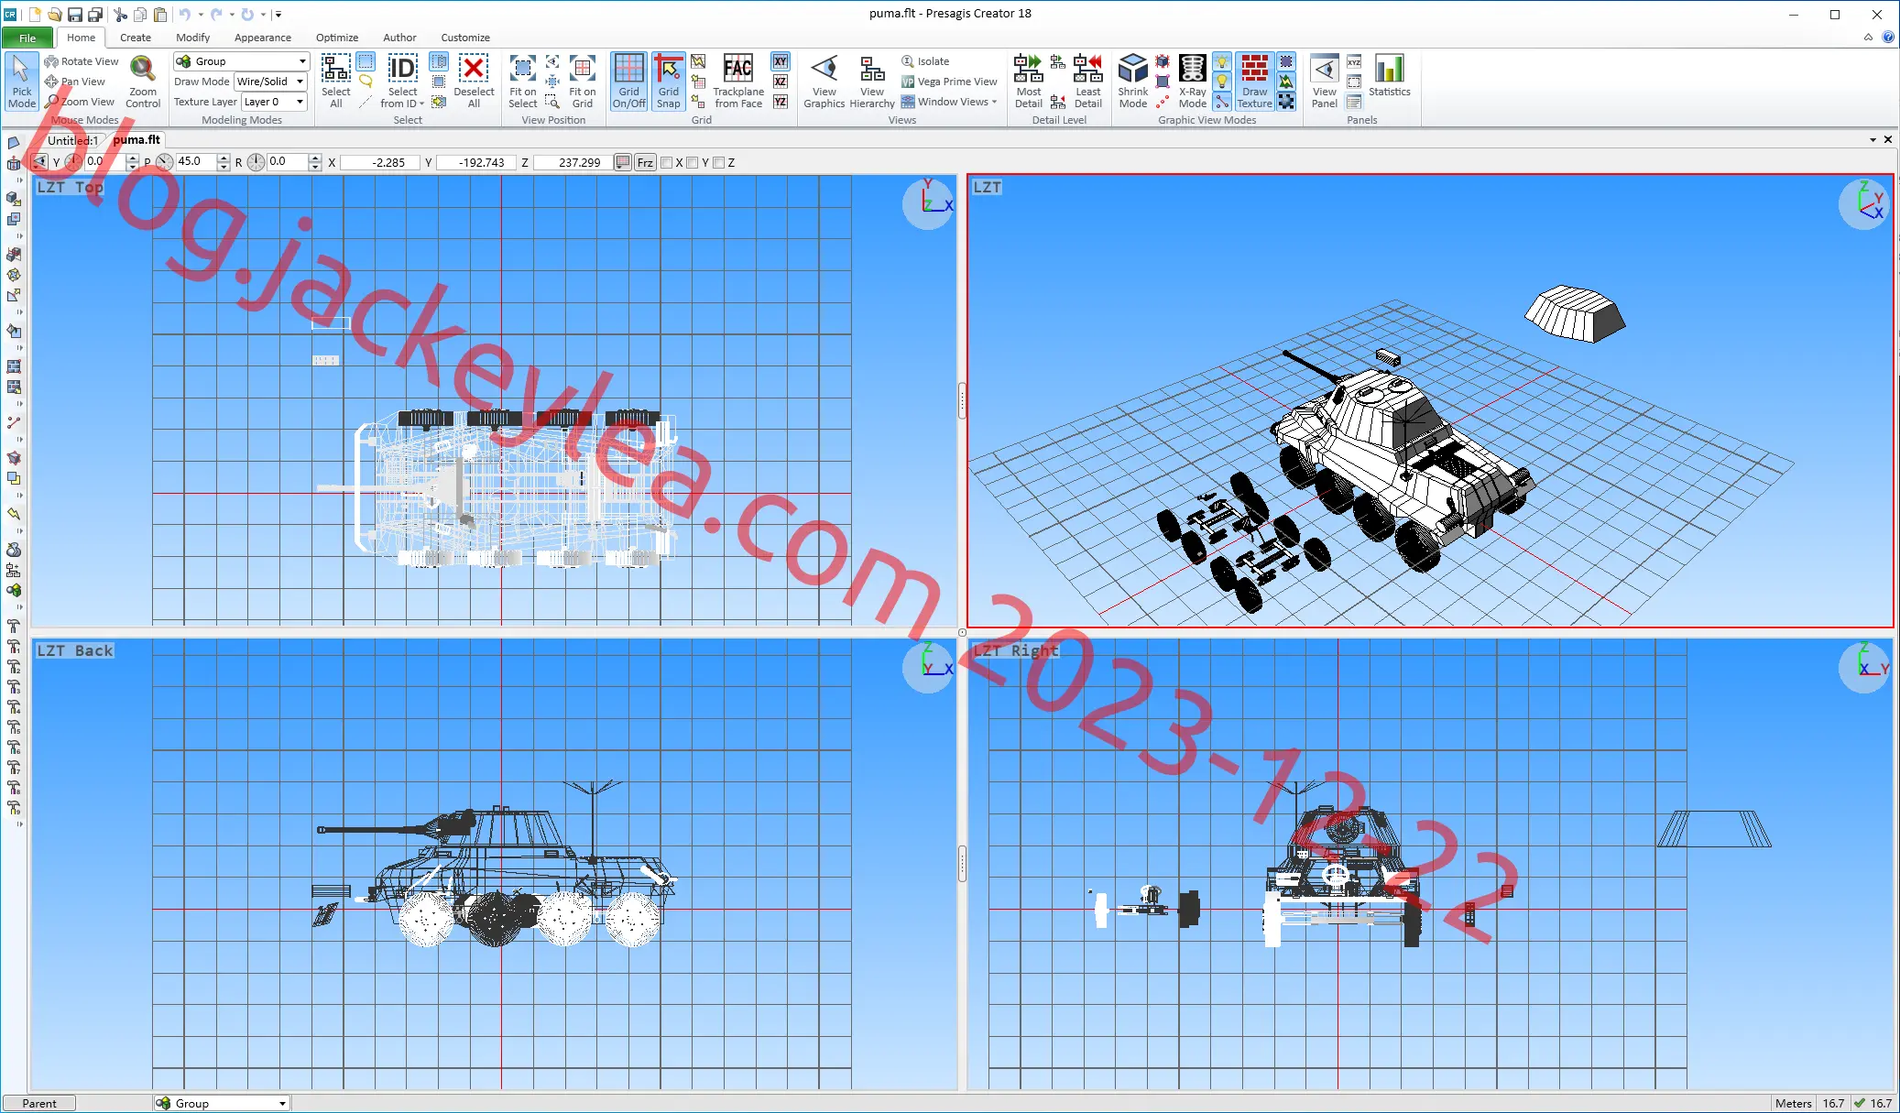Toggle Draw Texture mode
Screen dimensions: 1900x1113
pos(1255,82)
